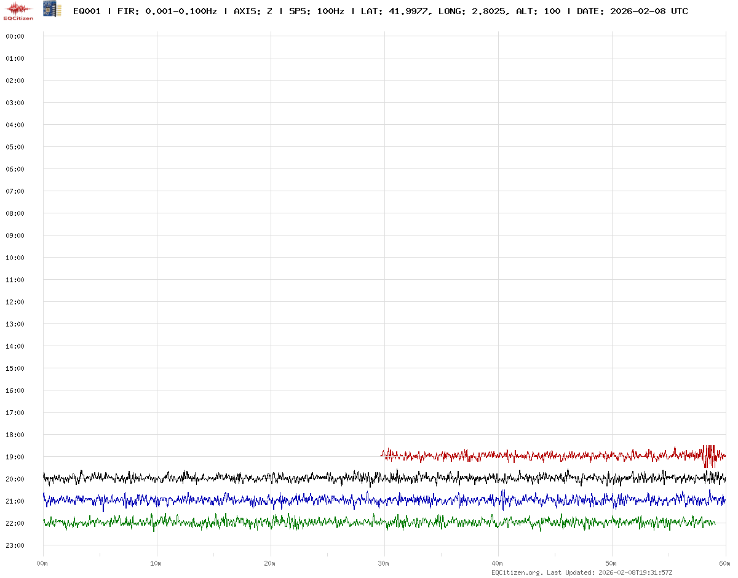Click the 12:00 hour label

[15, 302]
